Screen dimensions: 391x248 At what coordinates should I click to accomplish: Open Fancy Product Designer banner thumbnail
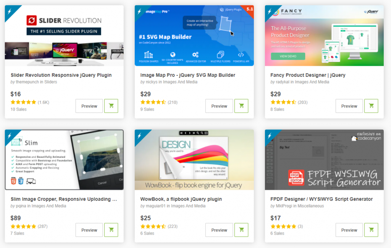324,36
